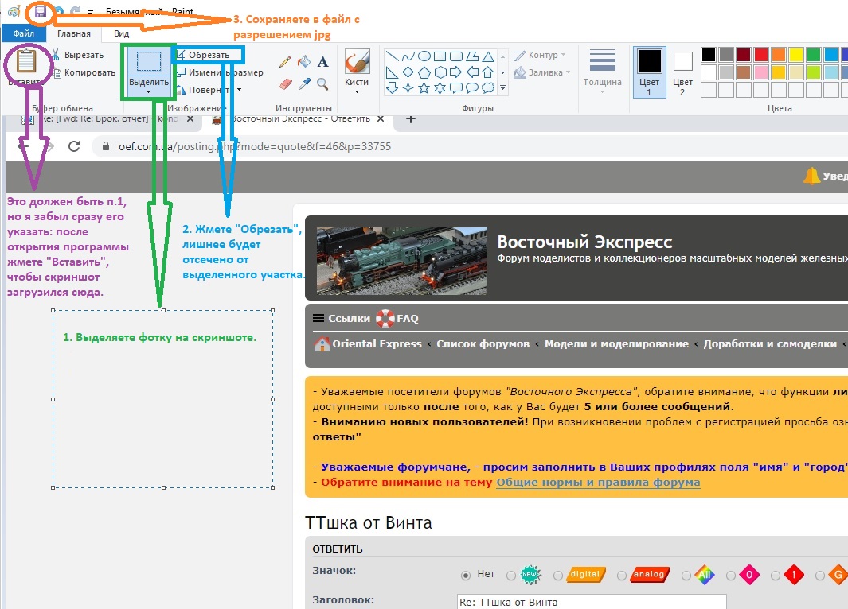
Task: Select the 'analog' icon radio button
Action: pyautogui.click(x=622, y=576)
